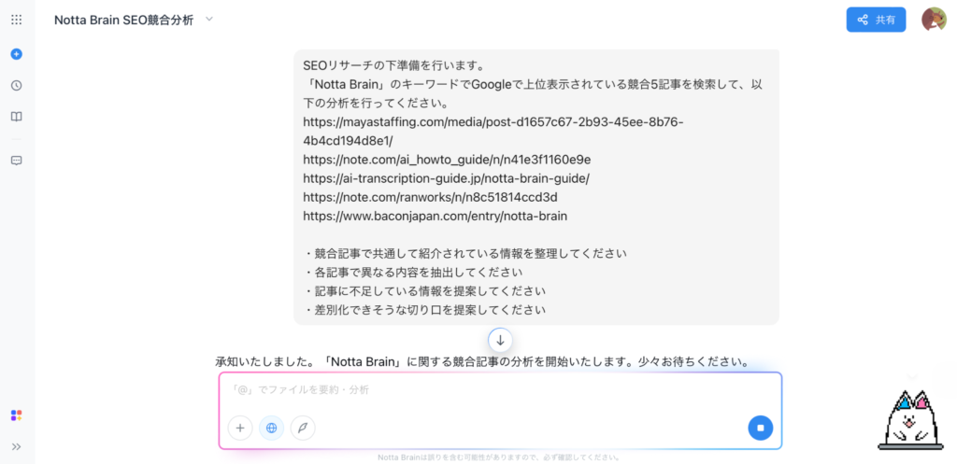Screen dimensions: 957x464
Task: Click the baconjapan.com URL text
Action: click(x=436, y=216)
